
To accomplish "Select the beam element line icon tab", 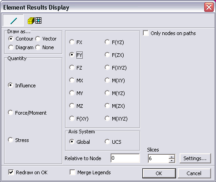I will [13, 20].
